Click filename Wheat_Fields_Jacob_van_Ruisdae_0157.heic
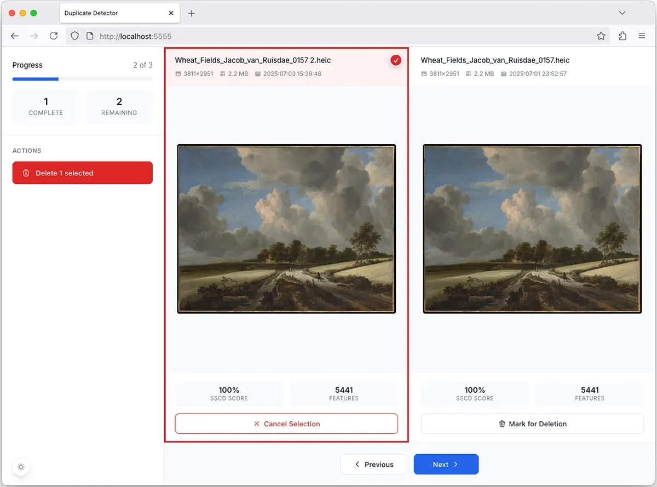The height and width of the screenshot is (487, 657). [x=495, y=60]
